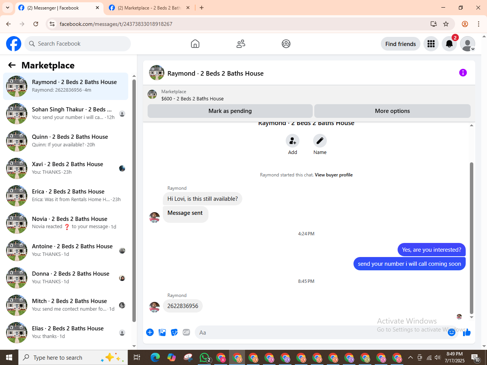Open the notifications bell
The image size is (487, 365).
coord(449,44)
